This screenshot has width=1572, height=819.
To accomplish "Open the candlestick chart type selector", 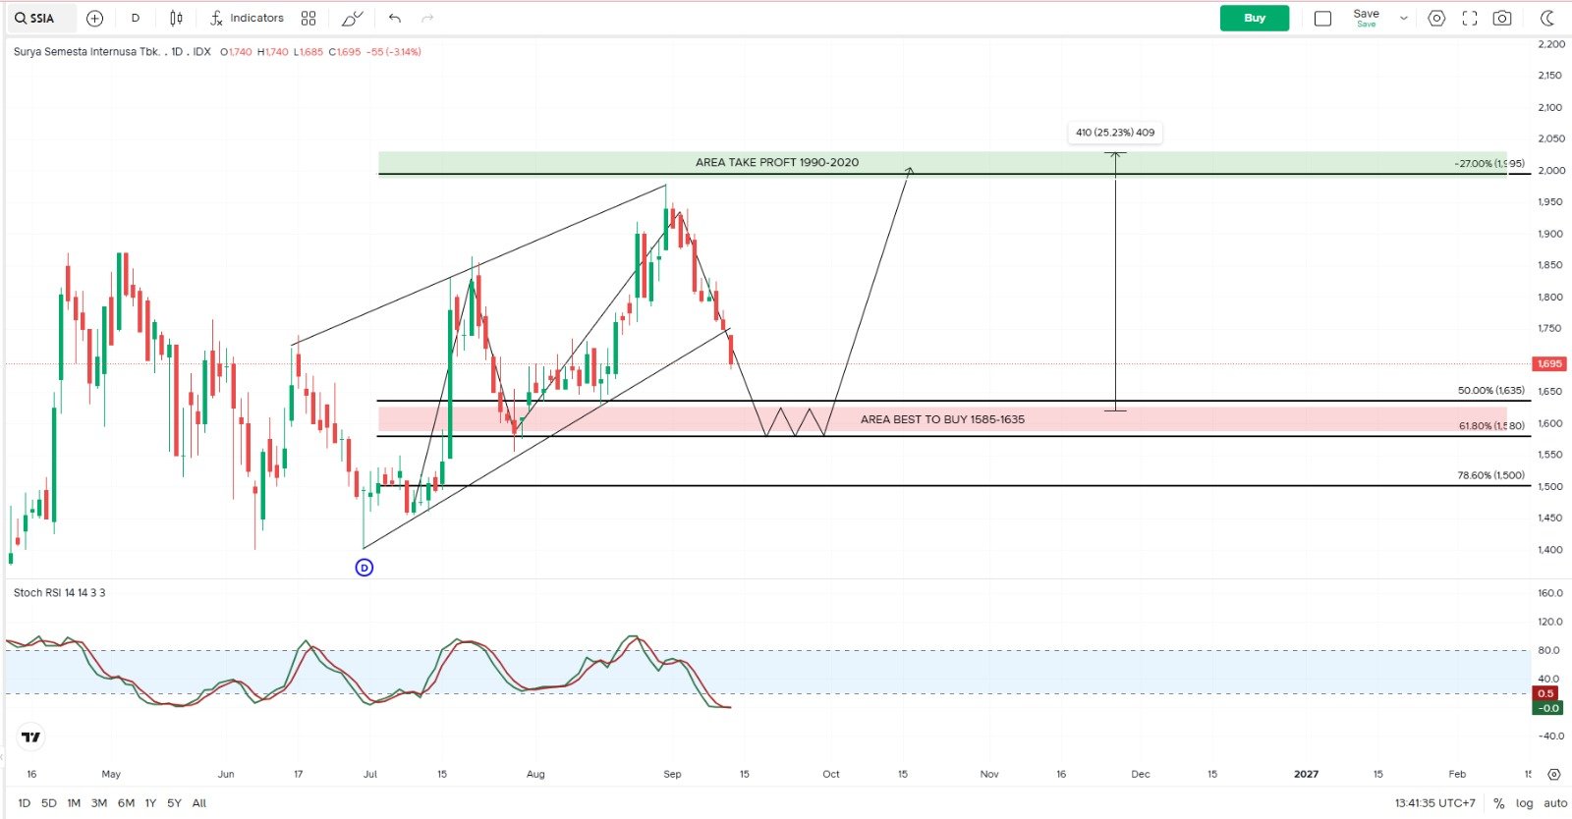I will click(x=176, y=18).
